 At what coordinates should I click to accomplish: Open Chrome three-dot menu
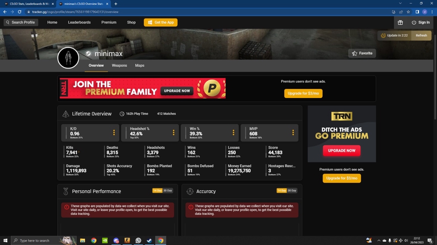click(432, 12)
